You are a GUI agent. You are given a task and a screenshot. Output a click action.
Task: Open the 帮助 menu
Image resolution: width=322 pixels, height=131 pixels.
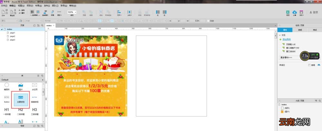(x=72, y=6)
